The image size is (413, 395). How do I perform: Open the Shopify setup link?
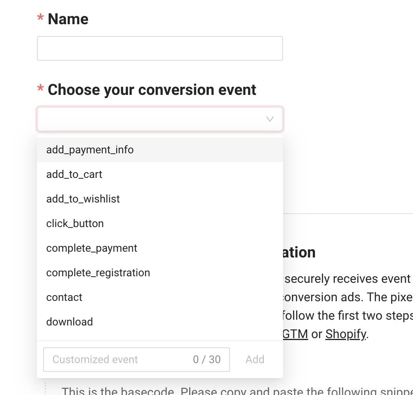coord(346,334)
